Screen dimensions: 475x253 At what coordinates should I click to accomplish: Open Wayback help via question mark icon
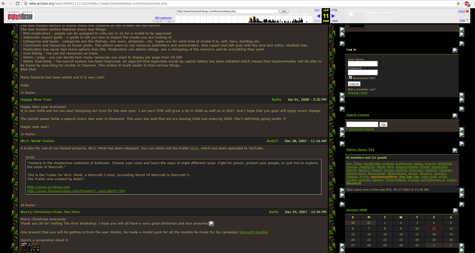pos(467,20)
